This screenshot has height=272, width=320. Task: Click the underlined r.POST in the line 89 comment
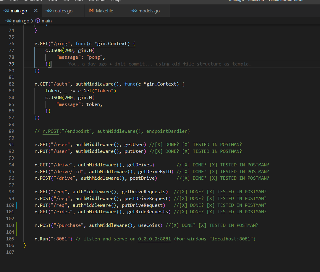coord(51,131)
